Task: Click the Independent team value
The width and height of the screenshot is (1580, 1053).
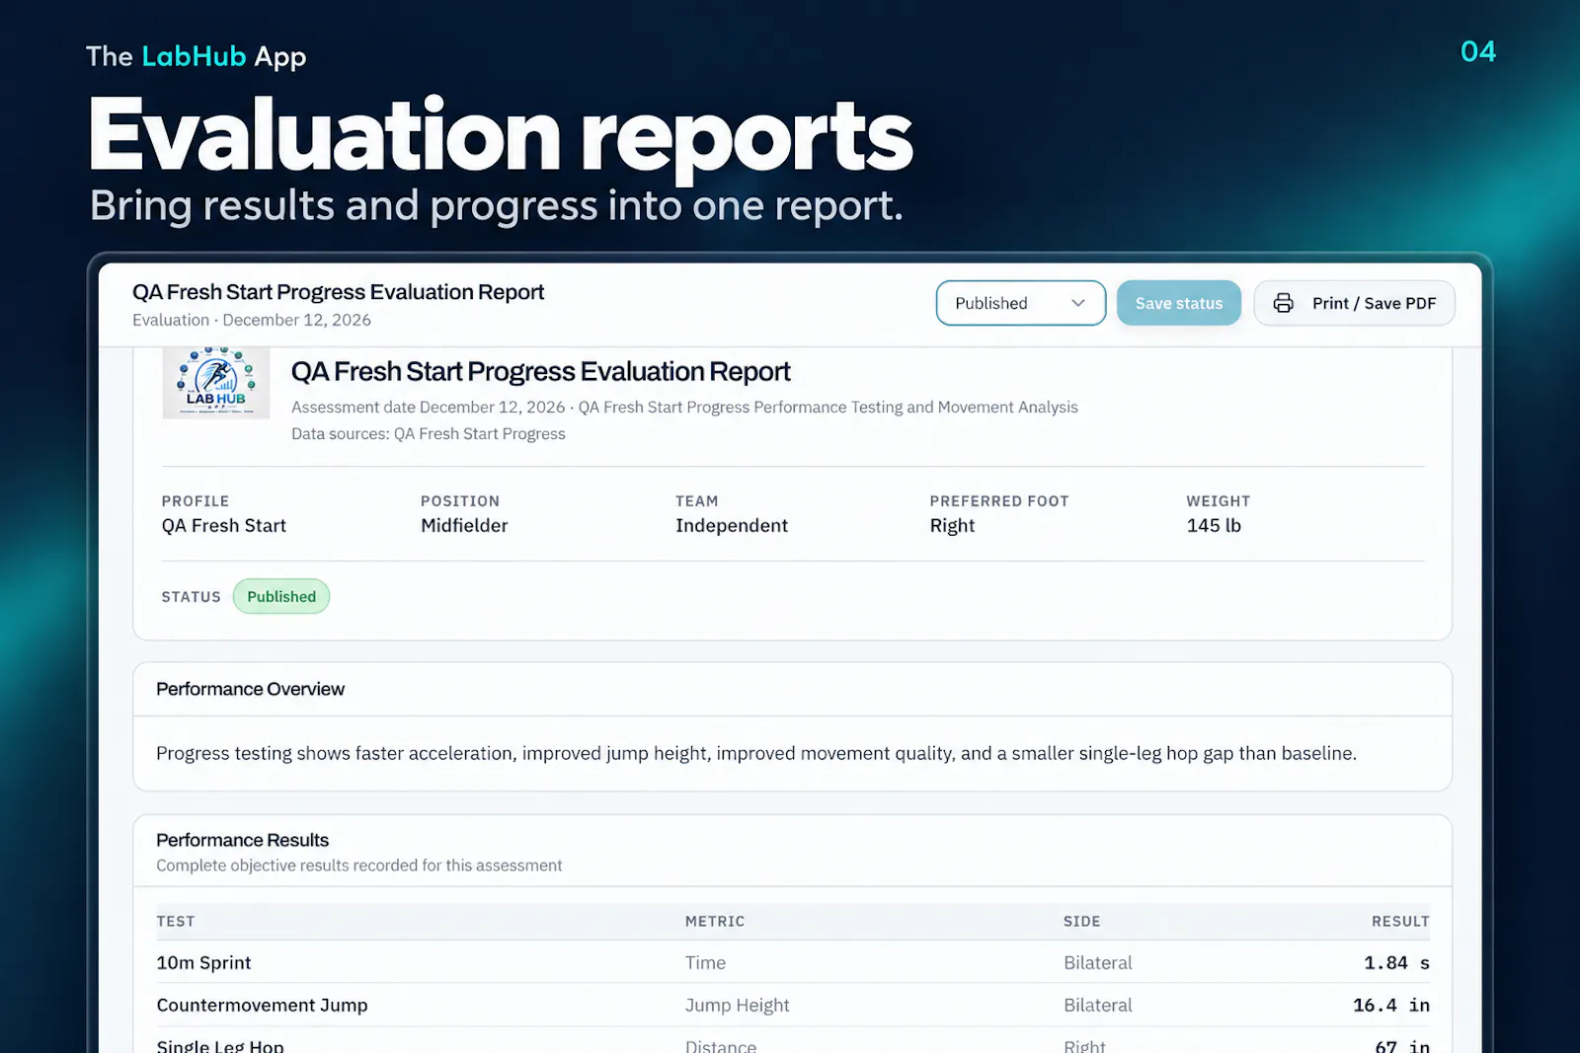Action: tap(732, 526)
